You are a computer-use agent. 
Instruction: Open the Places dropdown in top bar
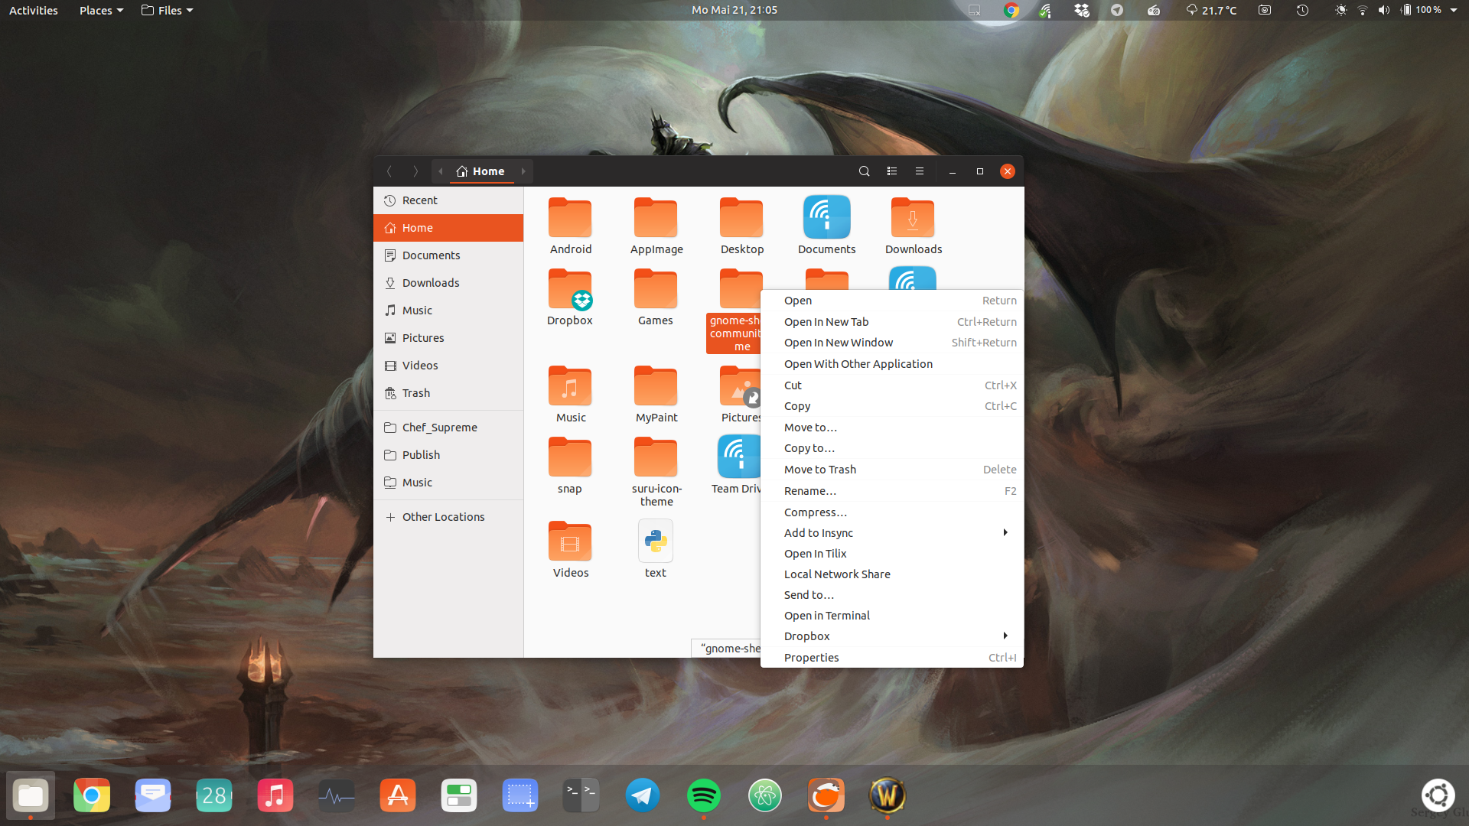coord(101,10)
